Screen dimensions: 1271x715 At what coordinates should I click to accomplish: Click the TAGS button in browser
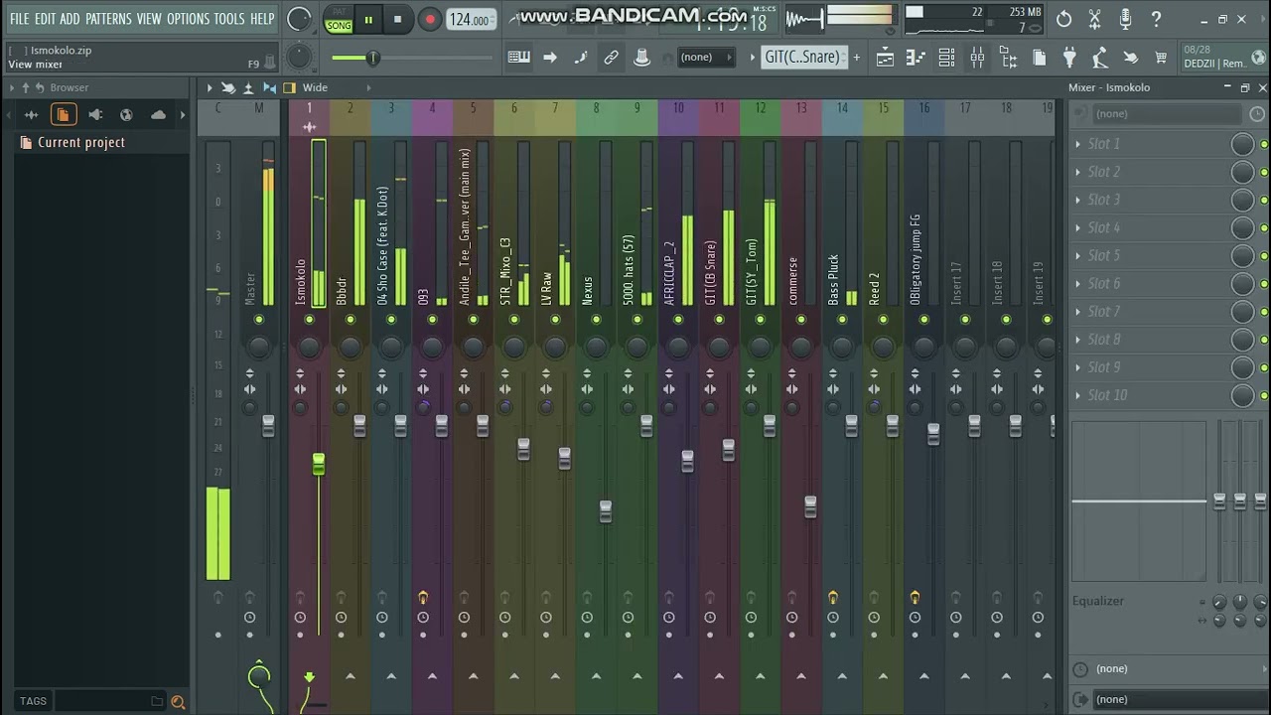33,701
